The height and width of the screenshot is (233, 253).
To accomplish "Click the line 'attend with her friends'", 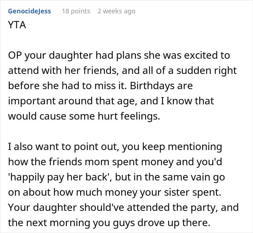I will (122, 71).
